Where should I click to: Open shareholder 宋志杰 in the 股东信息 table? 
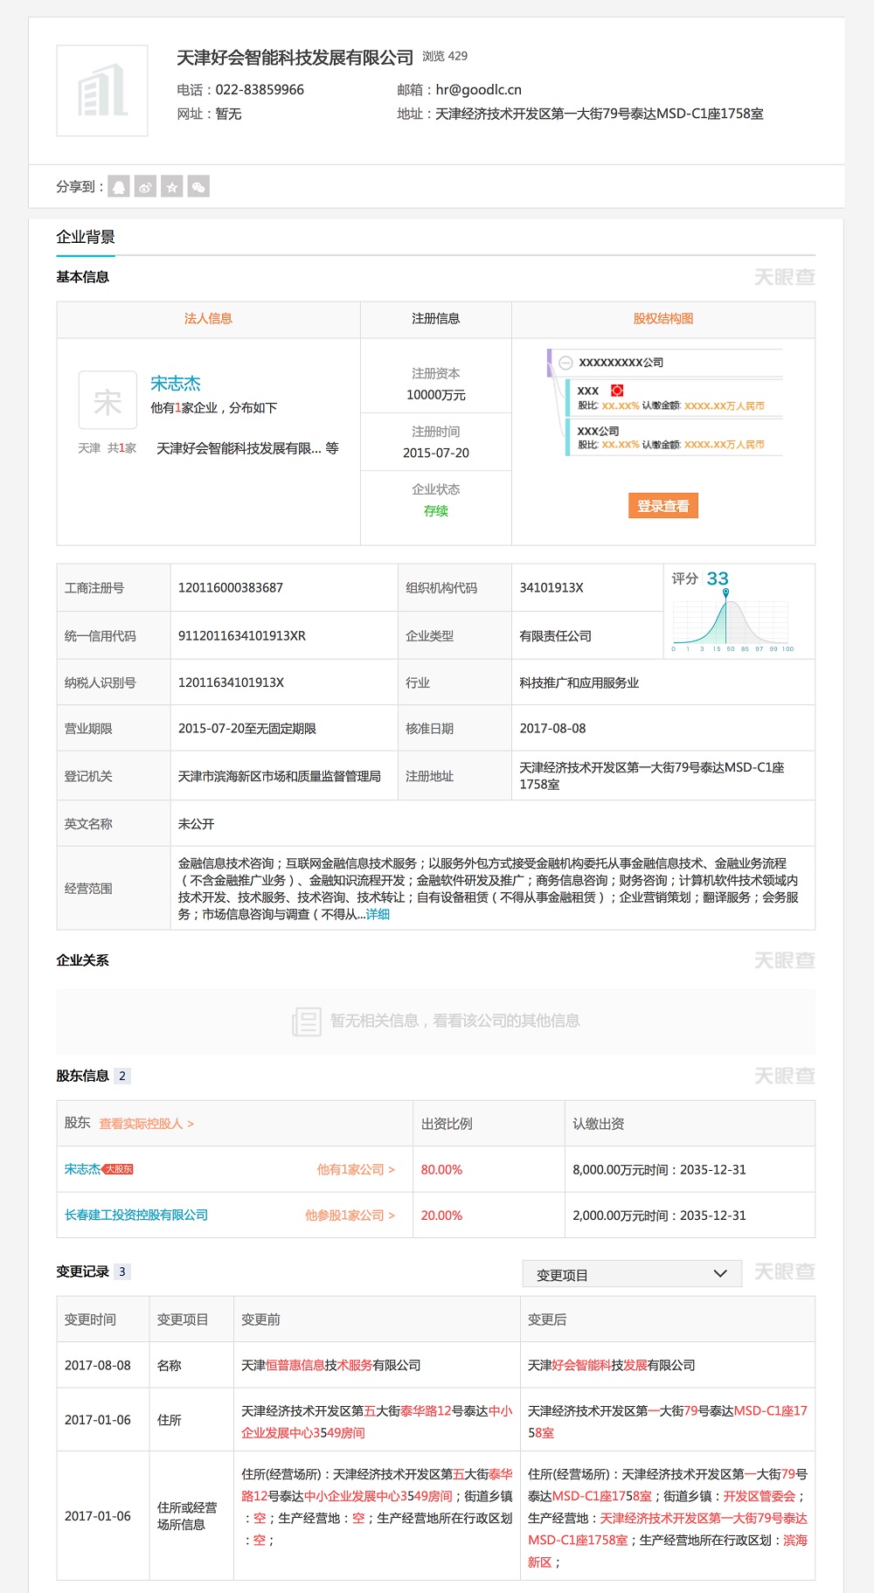[x=82, y=1169]
